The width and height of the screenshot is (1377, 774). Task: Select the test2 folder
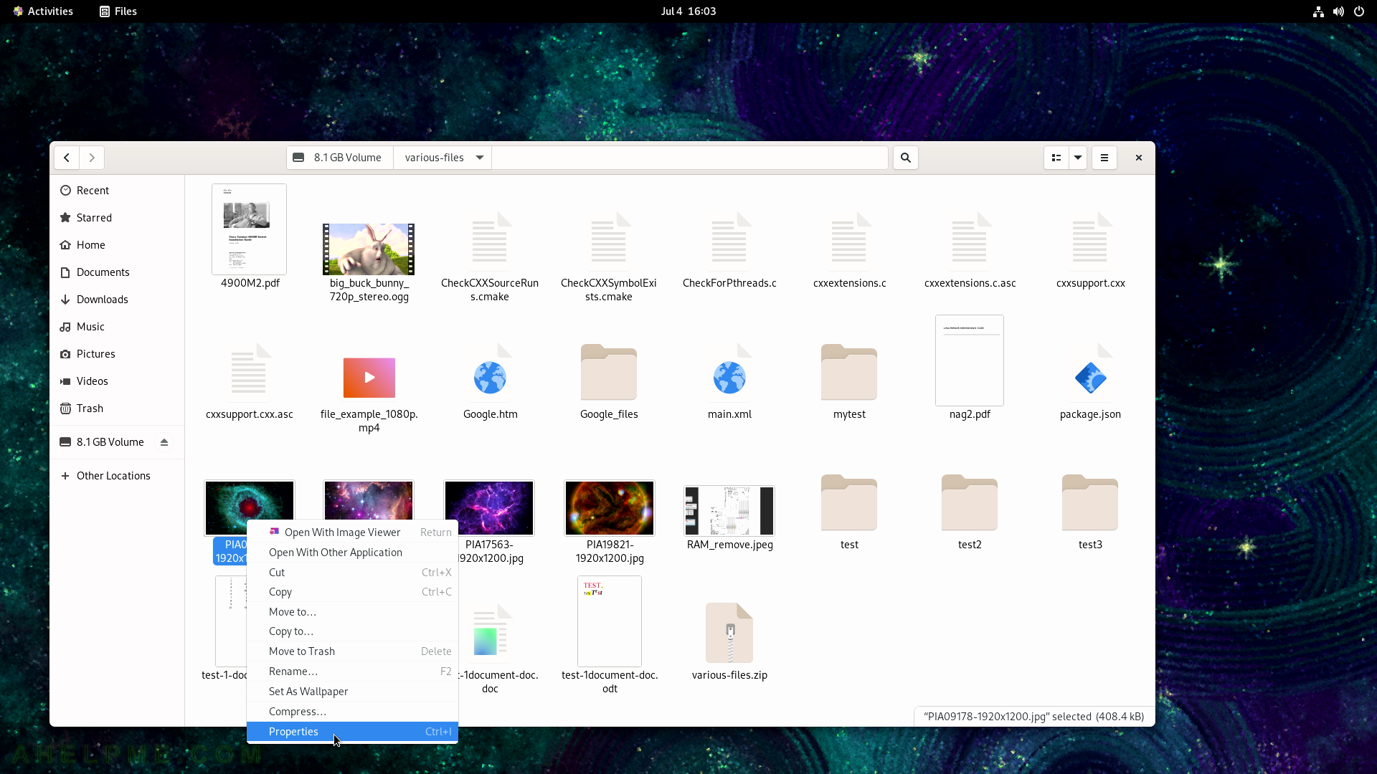click(x=970, y=502)
